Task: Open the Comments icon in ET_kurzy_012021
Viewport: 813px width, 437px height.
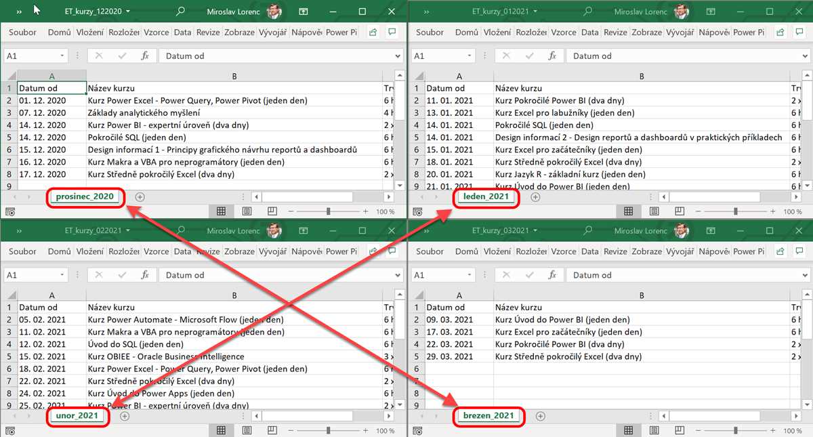Action: click(799, 32)
